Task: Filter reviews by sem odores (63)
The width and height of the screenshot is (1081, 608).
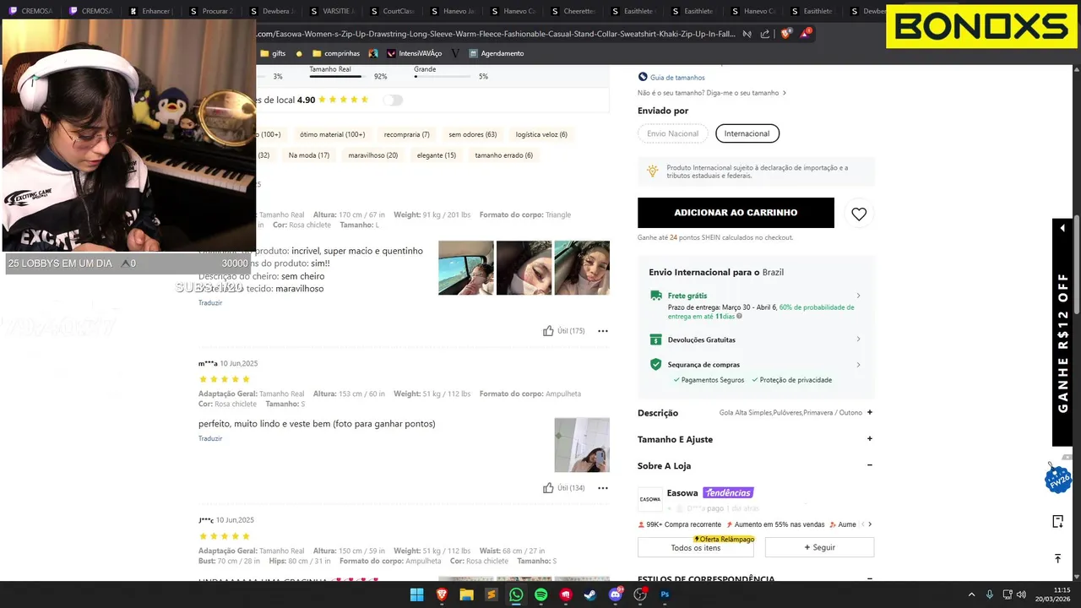Action: tap(472, 134)
